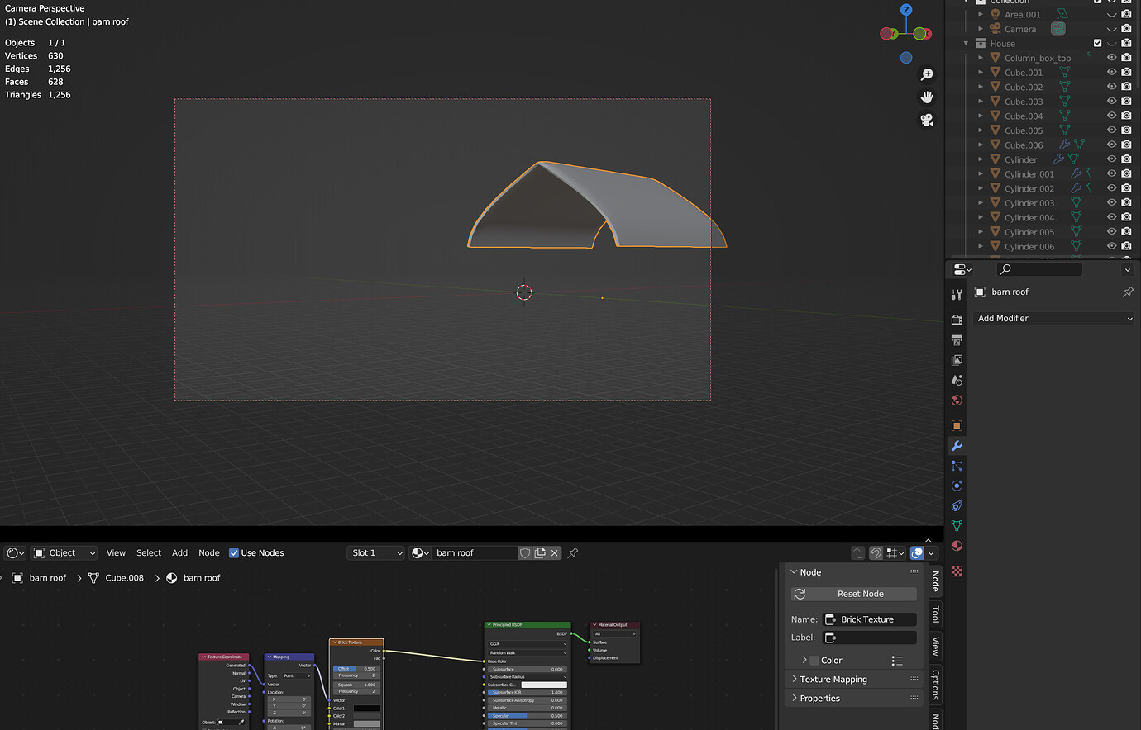
Task: Toggle House collection exclude checkbox
Action: pos(1097,44)
